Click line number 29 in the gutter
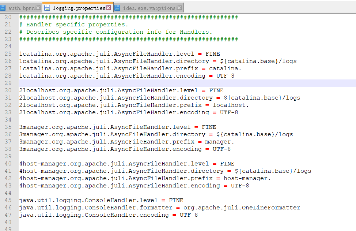 (8, 83)
